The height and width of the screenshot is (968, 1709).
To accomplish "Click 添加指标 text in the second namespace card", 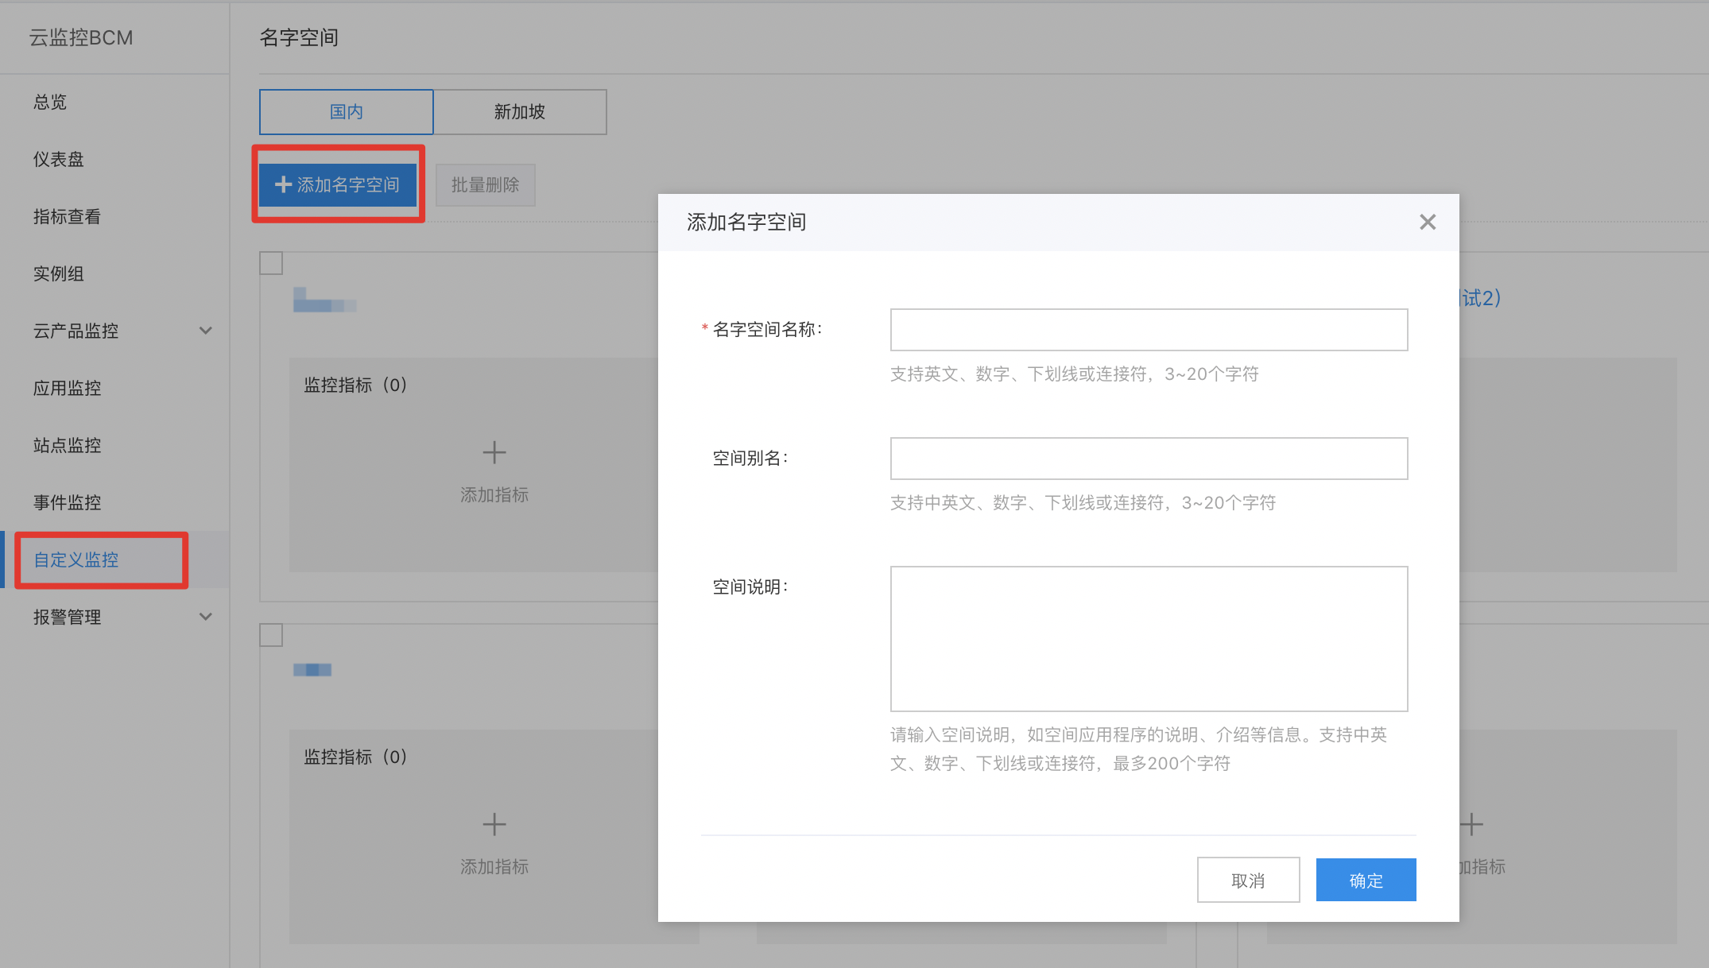I will click(x=494, y=867).
